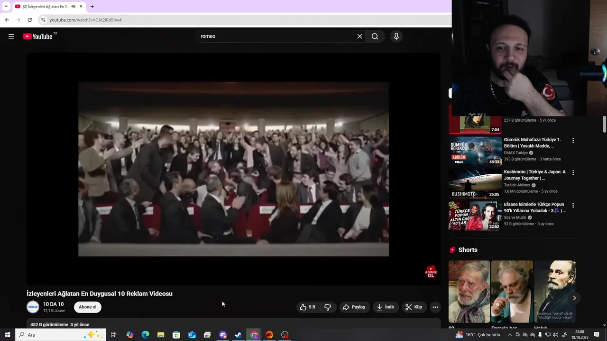
Task: Create a clip with the Klip button
Action: [x=414, y=307]
